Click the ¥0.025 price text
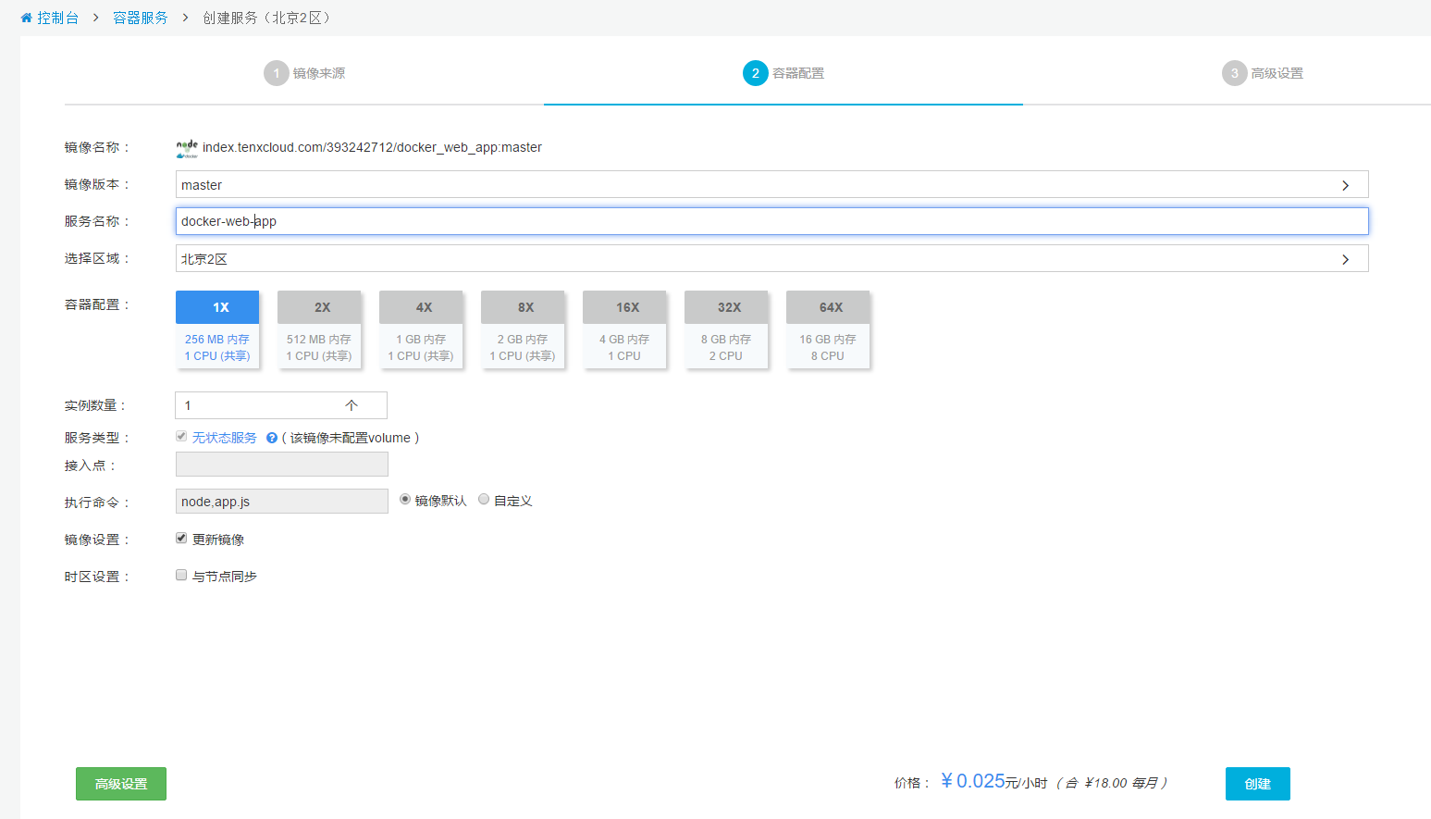The height and width of the screenshot is (819, 1431). click(x=973, y=781)
